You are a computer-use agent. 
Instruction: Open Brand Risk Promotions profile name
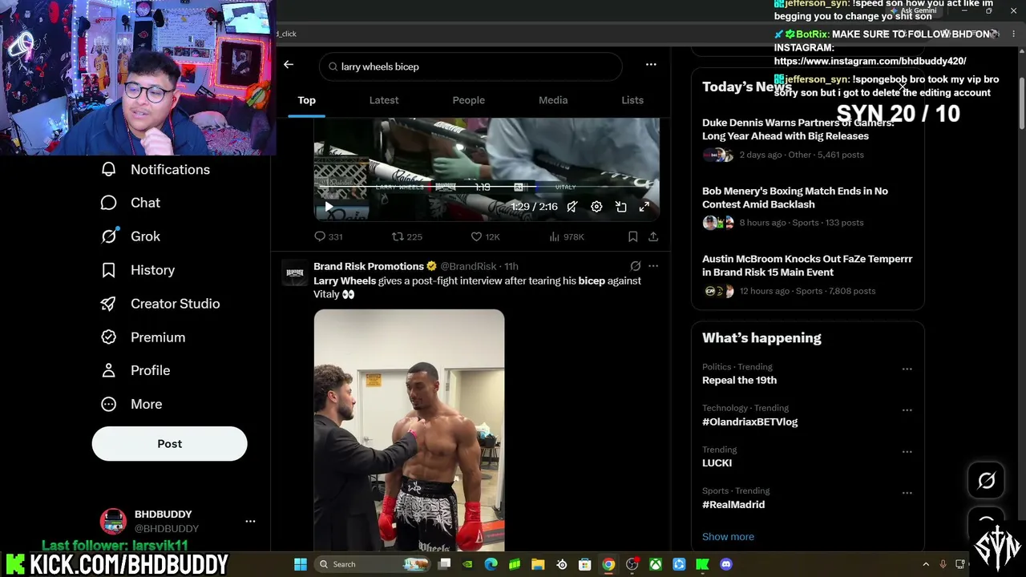369,266
